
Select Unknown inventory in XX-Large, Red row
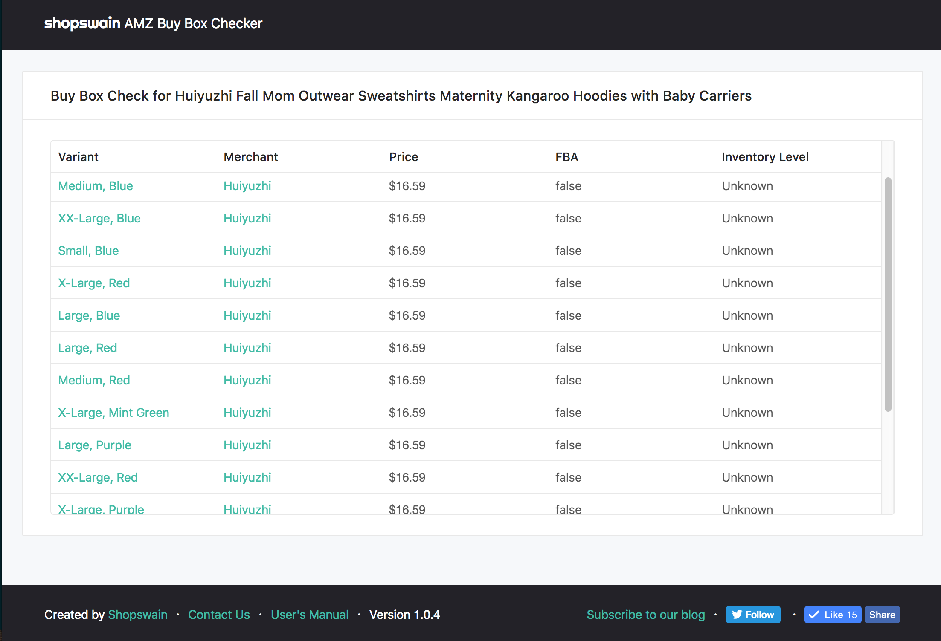click(x=747, y=477)
